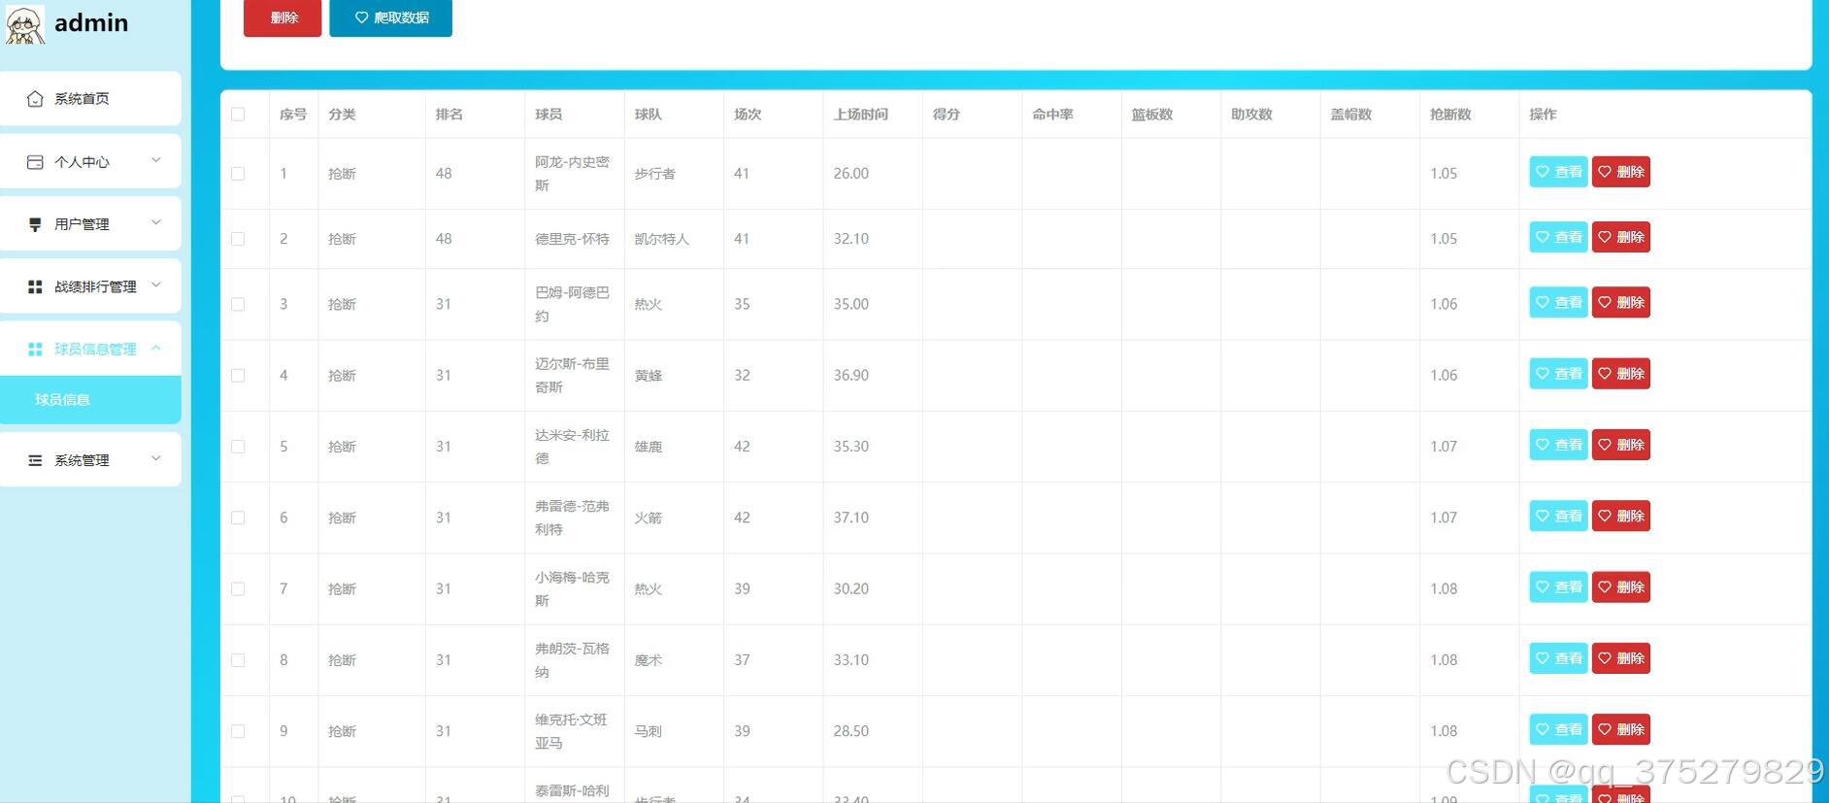Open the 个人中心 menu
1829x803 pixels.
90,161
